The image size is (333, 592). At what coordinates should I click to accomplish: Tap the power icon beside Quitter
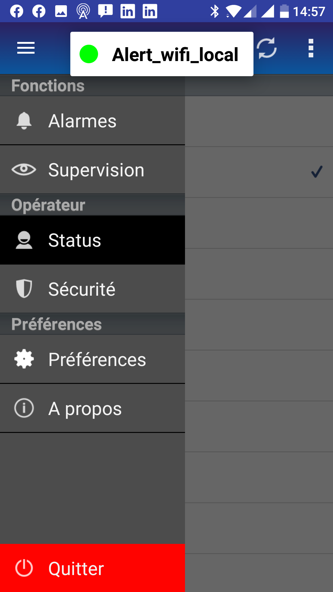[x=24, y=568]
